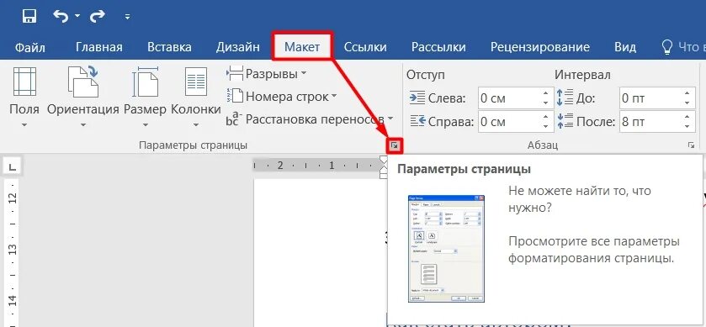Screen dimensions: 706x327
Task: Click the Интервал heading text
Action: click(x=582, y=75)
